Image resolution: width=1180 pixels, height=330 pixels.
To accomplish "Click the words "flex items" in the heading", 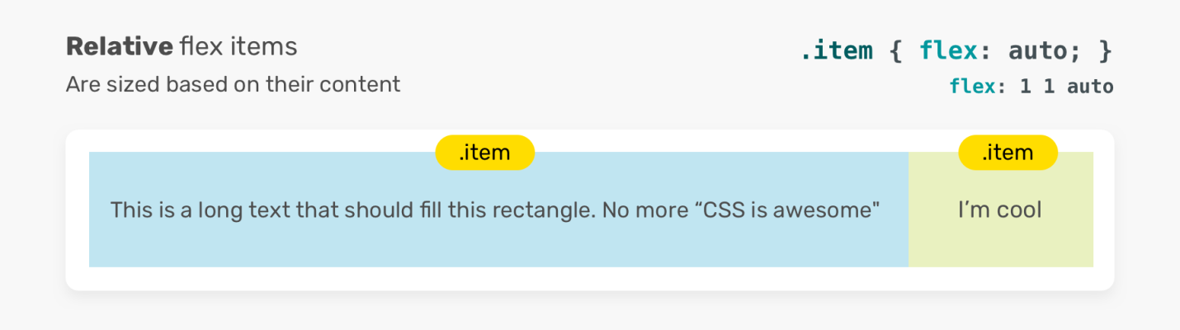I will click(238, 47).
